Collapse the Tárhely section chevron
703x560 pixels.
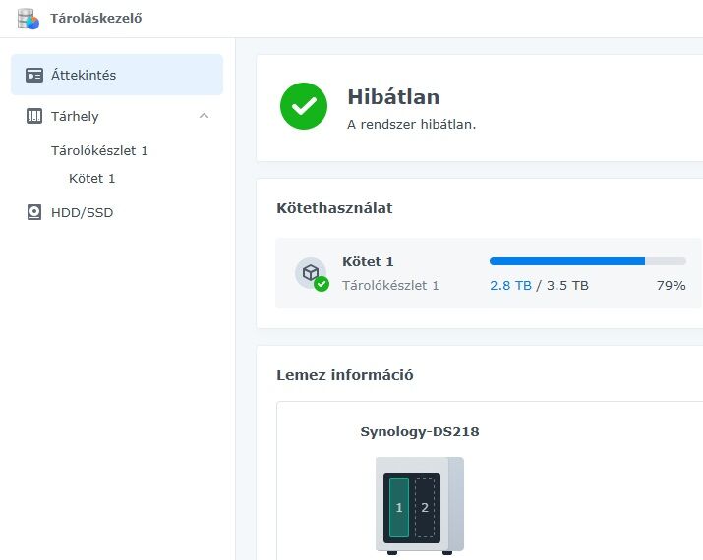pos(204,116)
